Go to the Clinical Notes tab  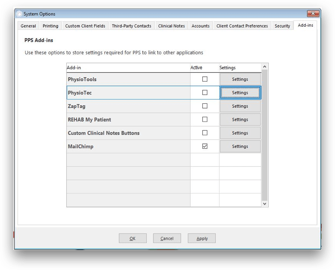(x=172, y=26)
